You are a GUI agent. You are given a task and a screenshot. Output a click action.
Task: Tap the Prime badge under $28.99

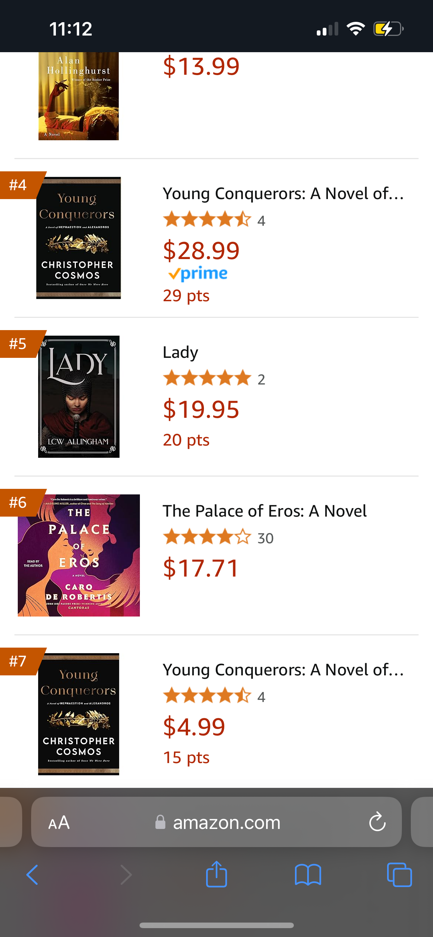coord(198,274)
